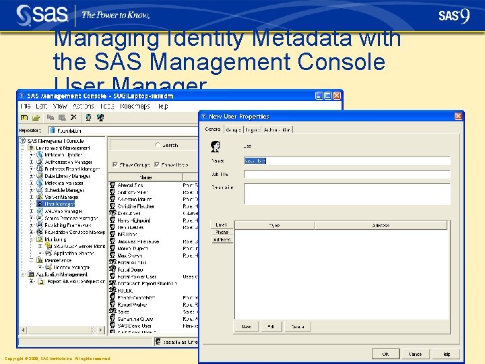Image resolution: width=485 pixels, height=364 pixels.
Task: Expand the Business Report Manager node
Action: 31,169
